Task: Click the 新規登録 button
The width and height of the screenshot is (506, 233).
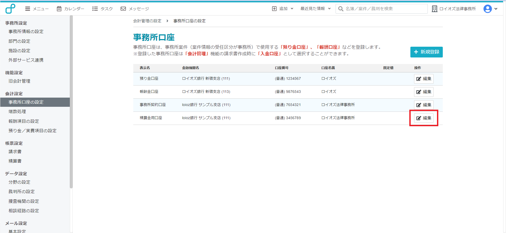Action: [426, 52]
